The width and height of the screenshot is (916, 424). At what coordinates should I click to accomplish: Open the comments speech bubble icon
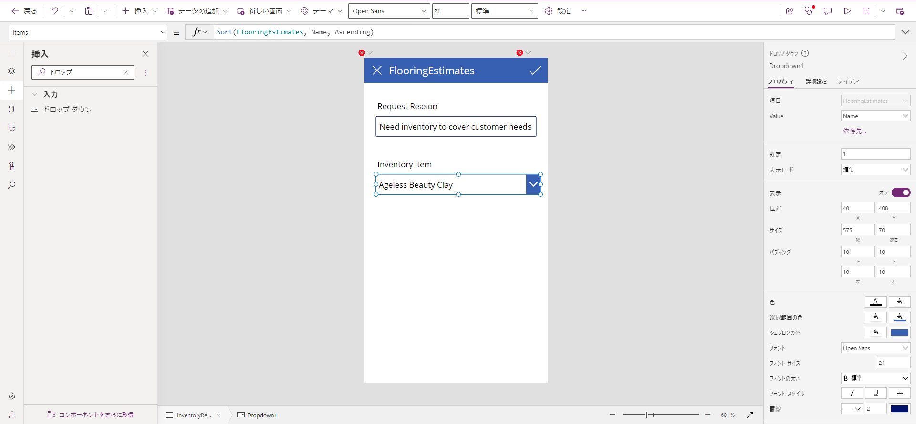click(x=828, y=11)
